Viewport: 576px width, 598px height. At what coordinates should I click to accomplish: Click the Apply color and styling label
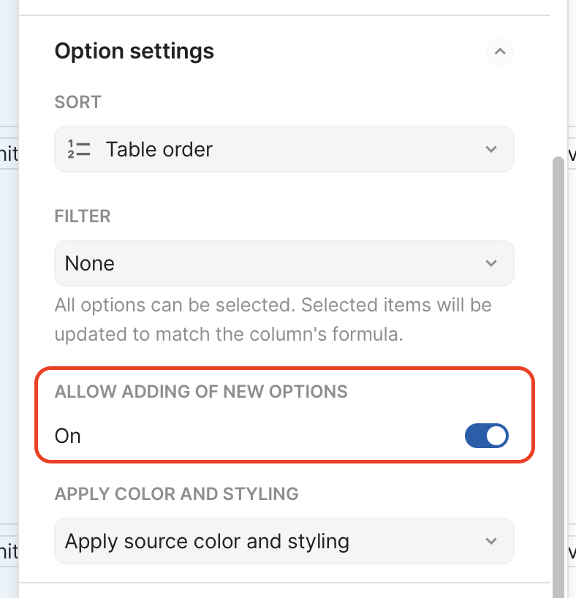(x=176, y=493)
